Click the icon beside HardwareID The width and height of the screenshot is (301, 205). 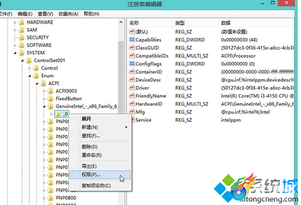(x=131, y=104)
